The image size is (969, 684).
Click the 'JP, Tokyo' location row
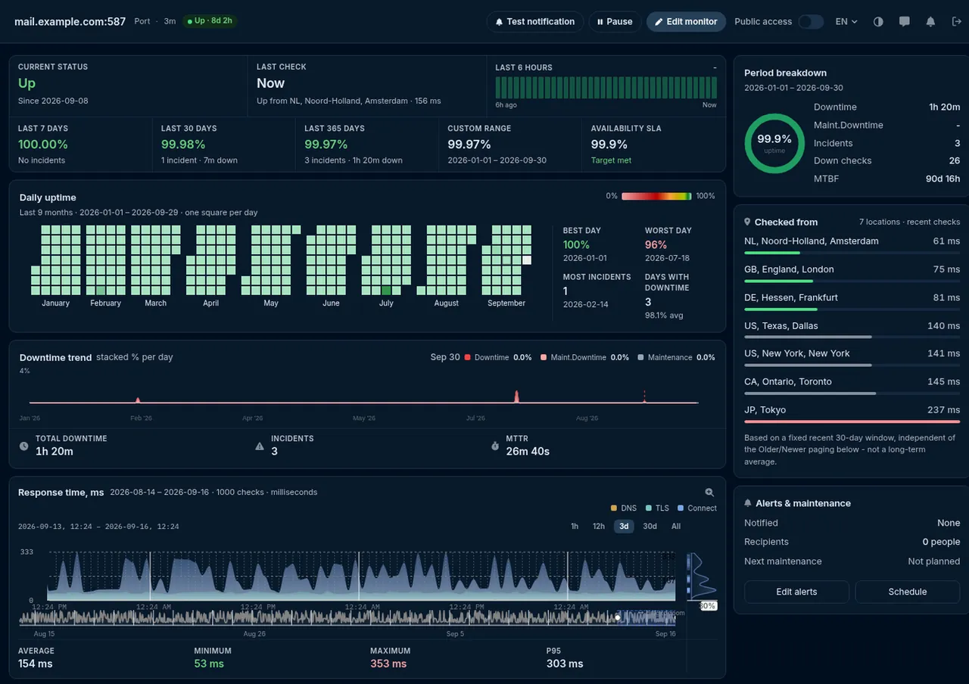pos(852,413)
